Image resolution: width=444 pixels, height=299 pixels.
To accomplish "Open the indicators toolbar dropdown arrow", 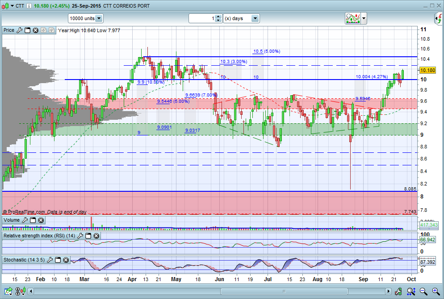I will click(x=364, y=19).
